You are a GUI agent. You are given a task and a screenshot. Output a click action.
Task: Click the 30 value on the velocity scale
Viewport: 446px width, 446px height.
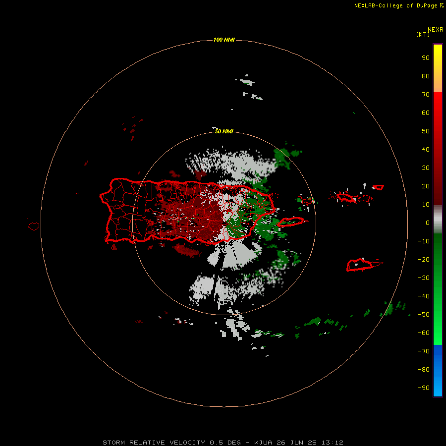point(426,168)
